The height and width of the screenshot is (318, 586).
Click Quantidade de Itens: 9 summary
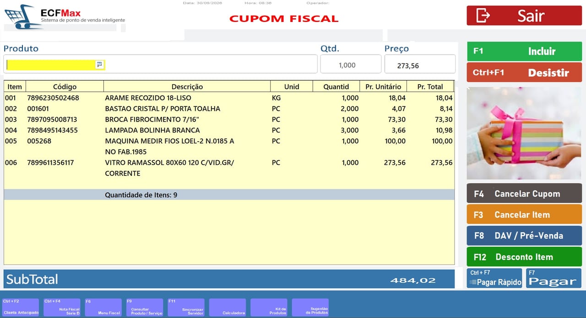141,195
